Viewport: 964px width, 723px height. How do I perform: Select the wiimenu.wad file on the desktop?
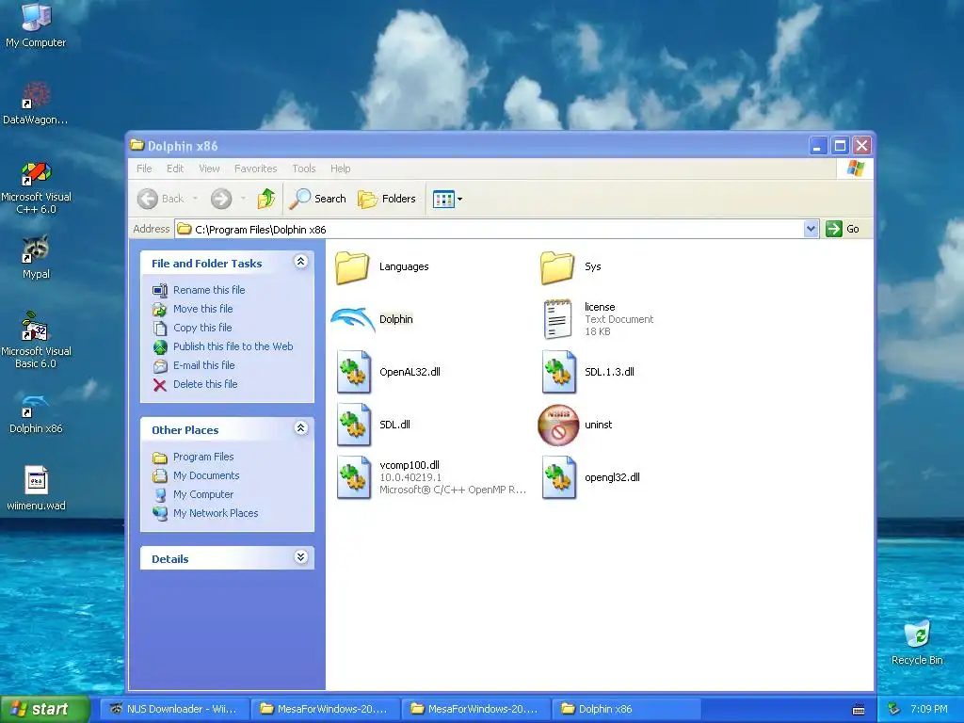(x=36, y=489)
